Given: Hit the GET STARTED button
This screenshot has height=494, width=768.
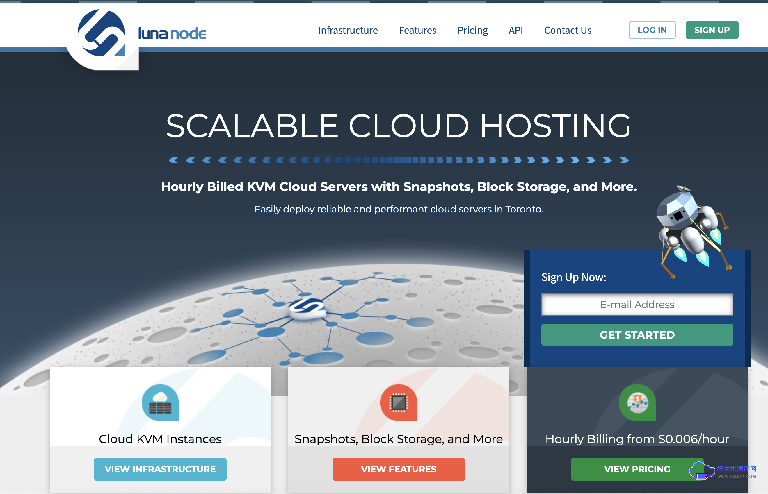Looking at the screenshot, I should coord(637,334).
